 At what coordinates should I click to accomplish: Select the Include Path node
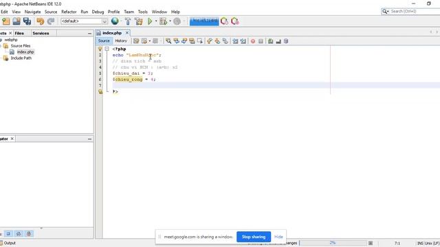click(21, 58)
